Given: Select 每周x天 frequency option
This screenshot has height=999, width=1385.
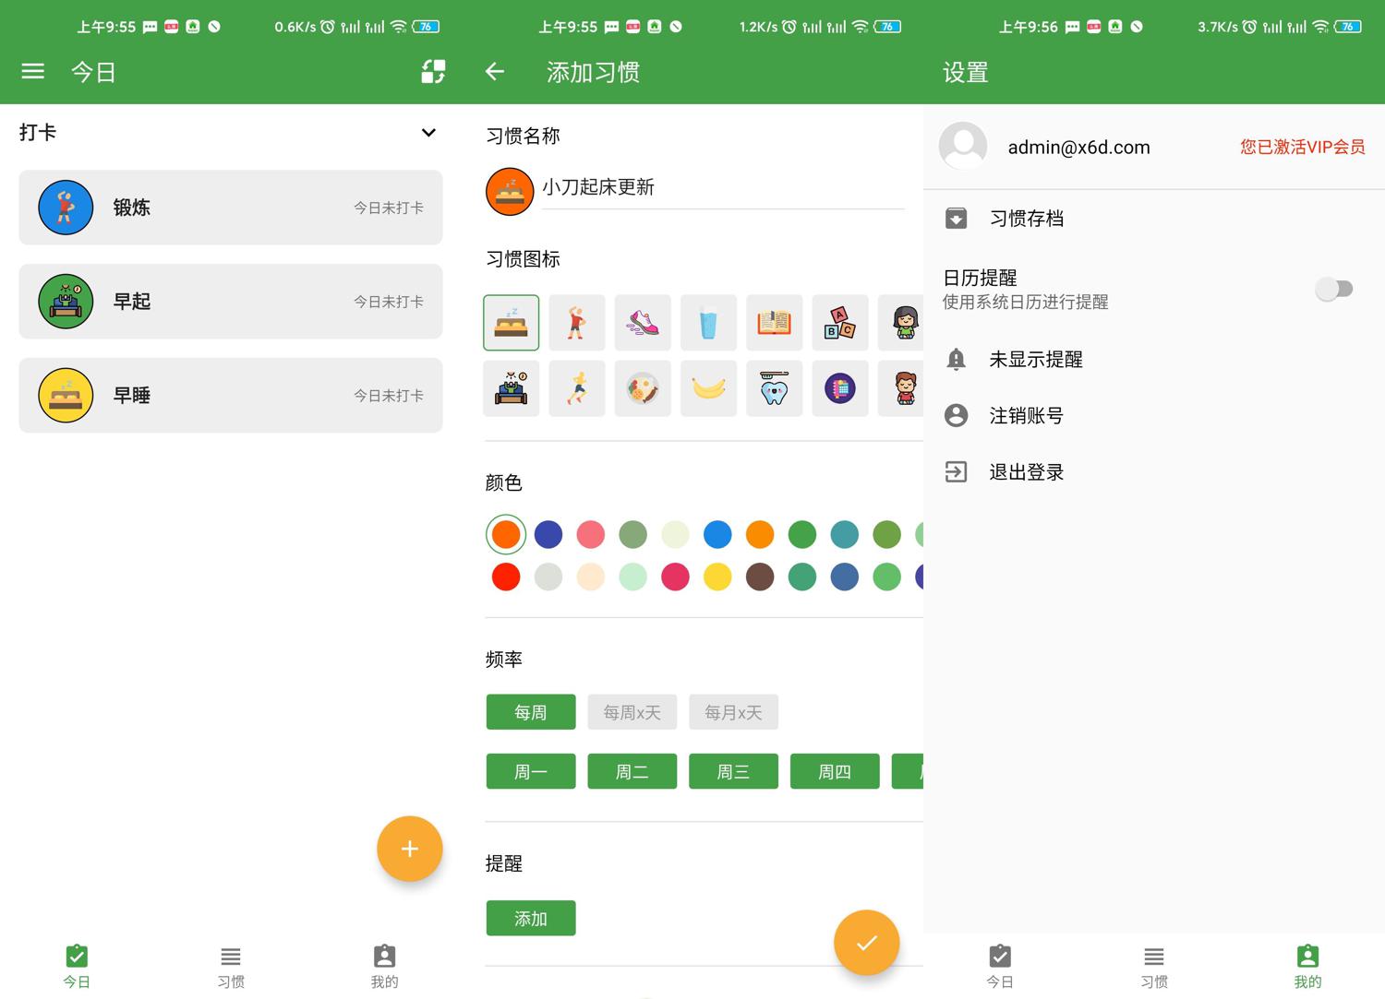Looking at the screenshot, I should pos(632,712).
